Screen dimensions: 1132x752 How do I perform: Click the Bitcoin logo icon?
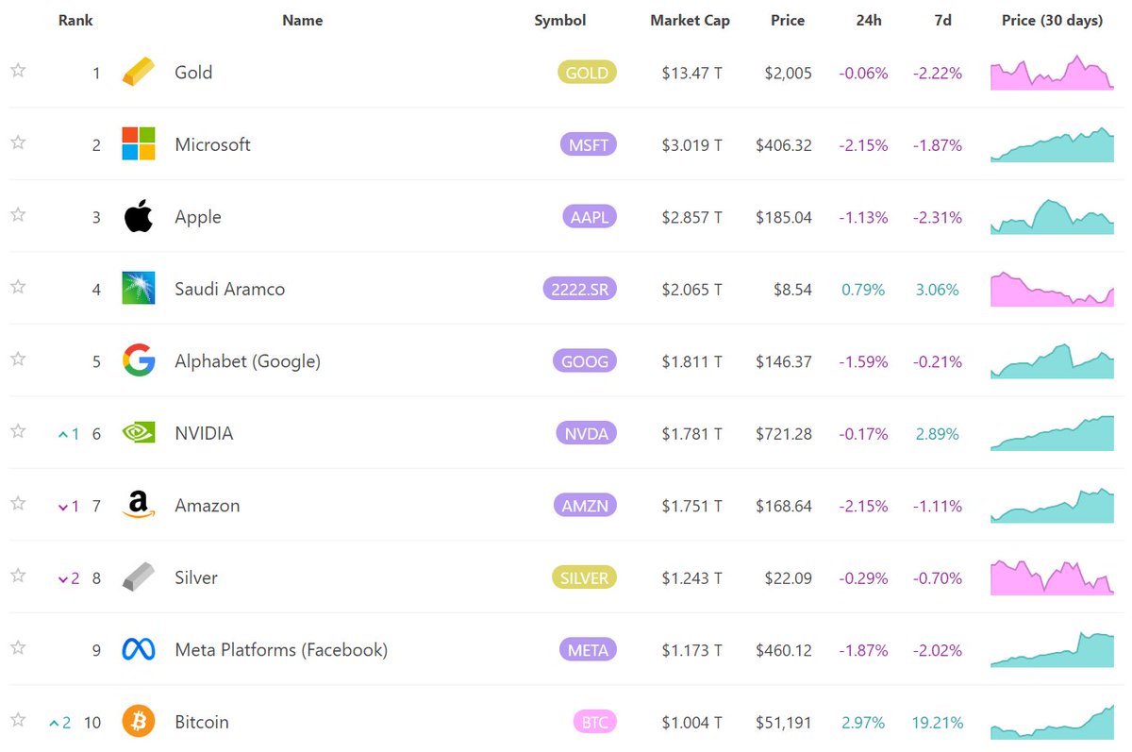click(x=139, y=722)
